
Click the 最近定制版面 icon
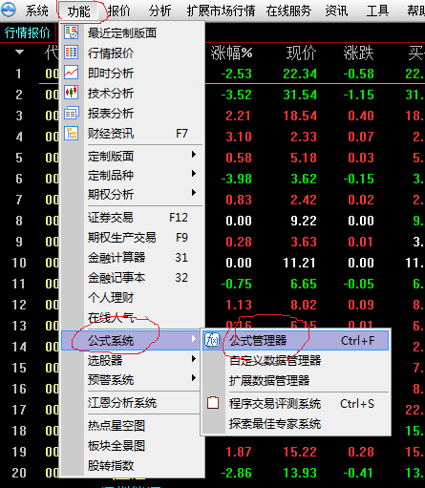[72, 32]
